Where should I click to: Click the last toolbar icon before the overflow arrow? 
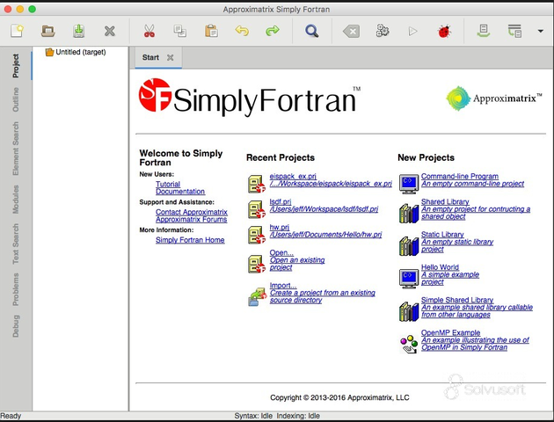(x=514, y=31)
